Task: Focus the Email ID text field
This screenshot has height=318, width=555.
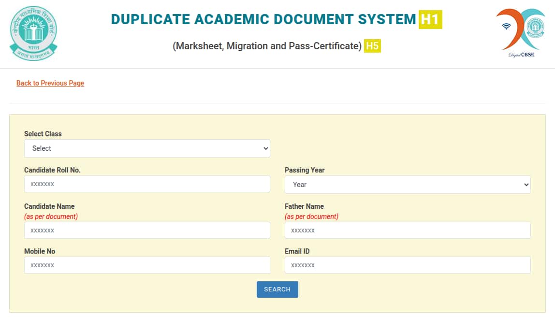Action: pos(408,265)
